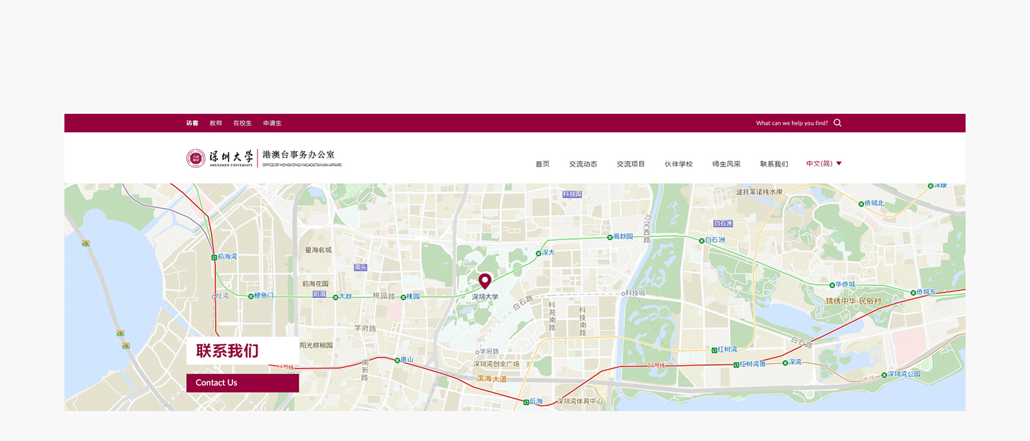Click the 联系我们 banner heading
Image resolution: width=1030 pixels, height=441 pixels.
click(x=227, y=350)
